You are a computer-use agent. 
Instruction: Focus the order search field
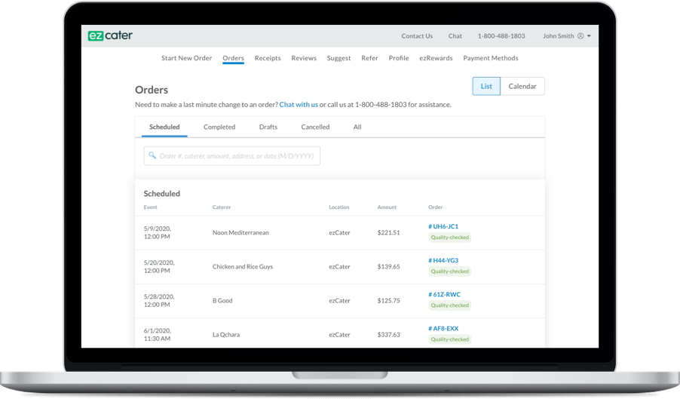232,155
